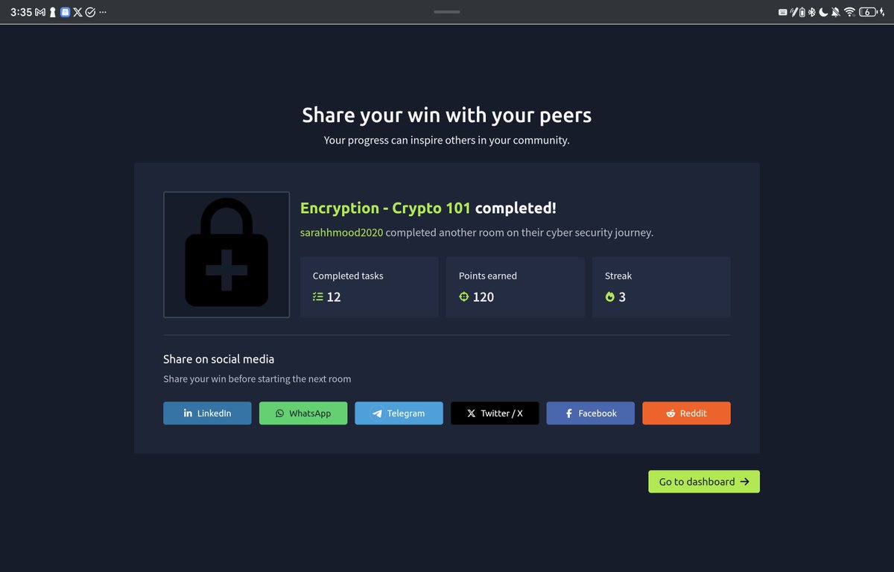Click the Do Not Disturb moon icon
This screenshot has width=894, height=572.
(823, 12)
